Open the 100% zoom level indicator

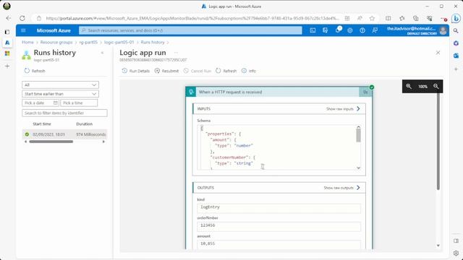422,87
